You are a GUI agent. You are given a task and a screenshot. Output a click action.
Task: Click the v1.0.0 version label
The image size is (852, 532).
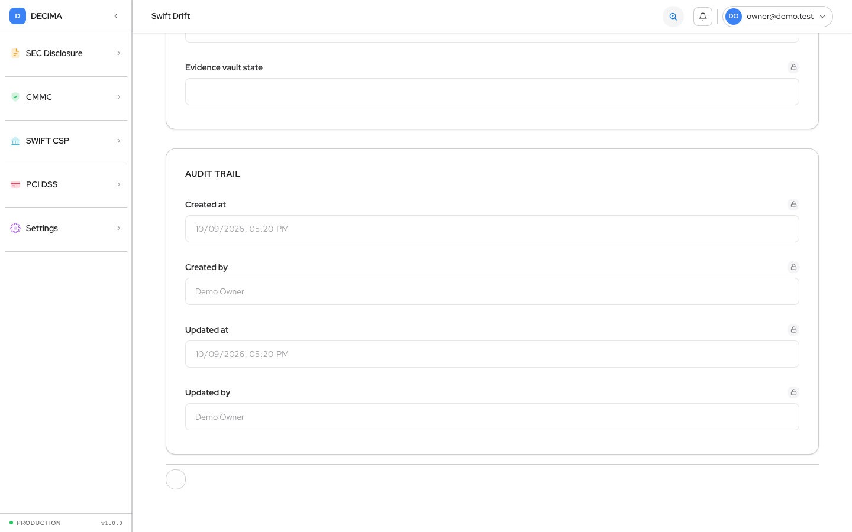112,523
